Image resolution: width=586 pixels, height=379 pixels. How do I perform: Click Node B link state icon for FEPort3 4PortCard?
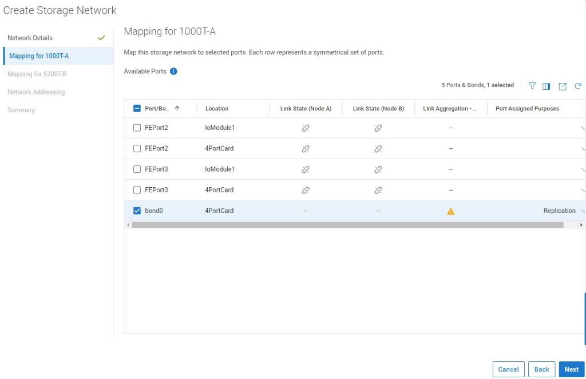[378, 190]
